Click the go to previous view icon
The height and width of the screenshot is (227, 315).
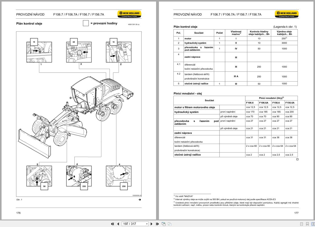point(164,224)
